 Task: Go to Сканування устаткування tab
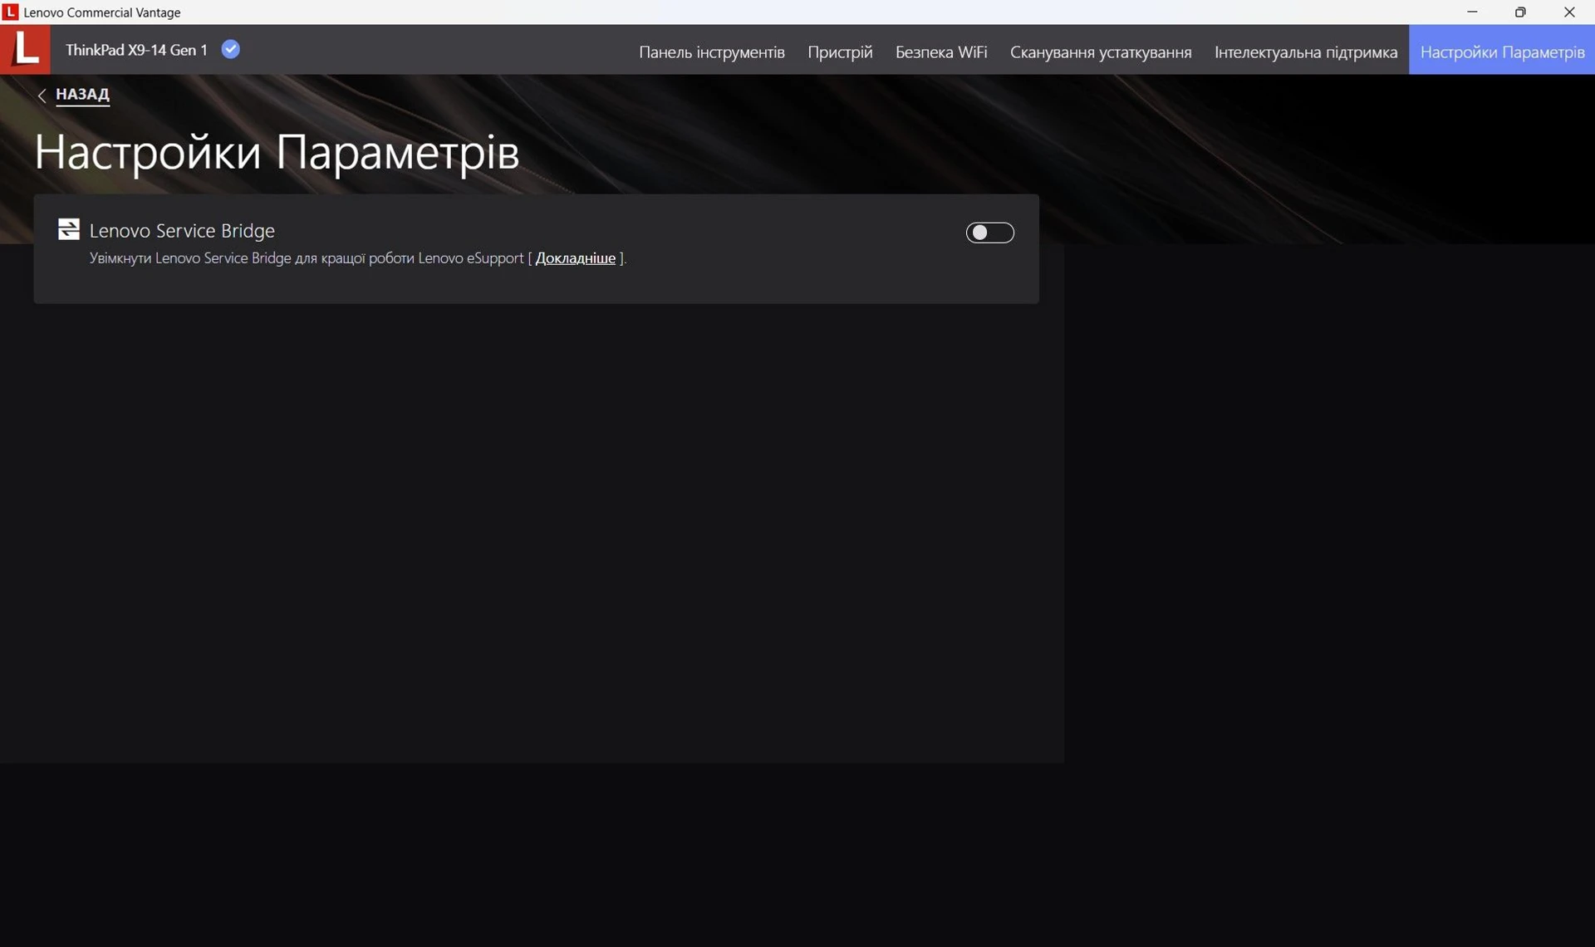[x=1101, y=52]
